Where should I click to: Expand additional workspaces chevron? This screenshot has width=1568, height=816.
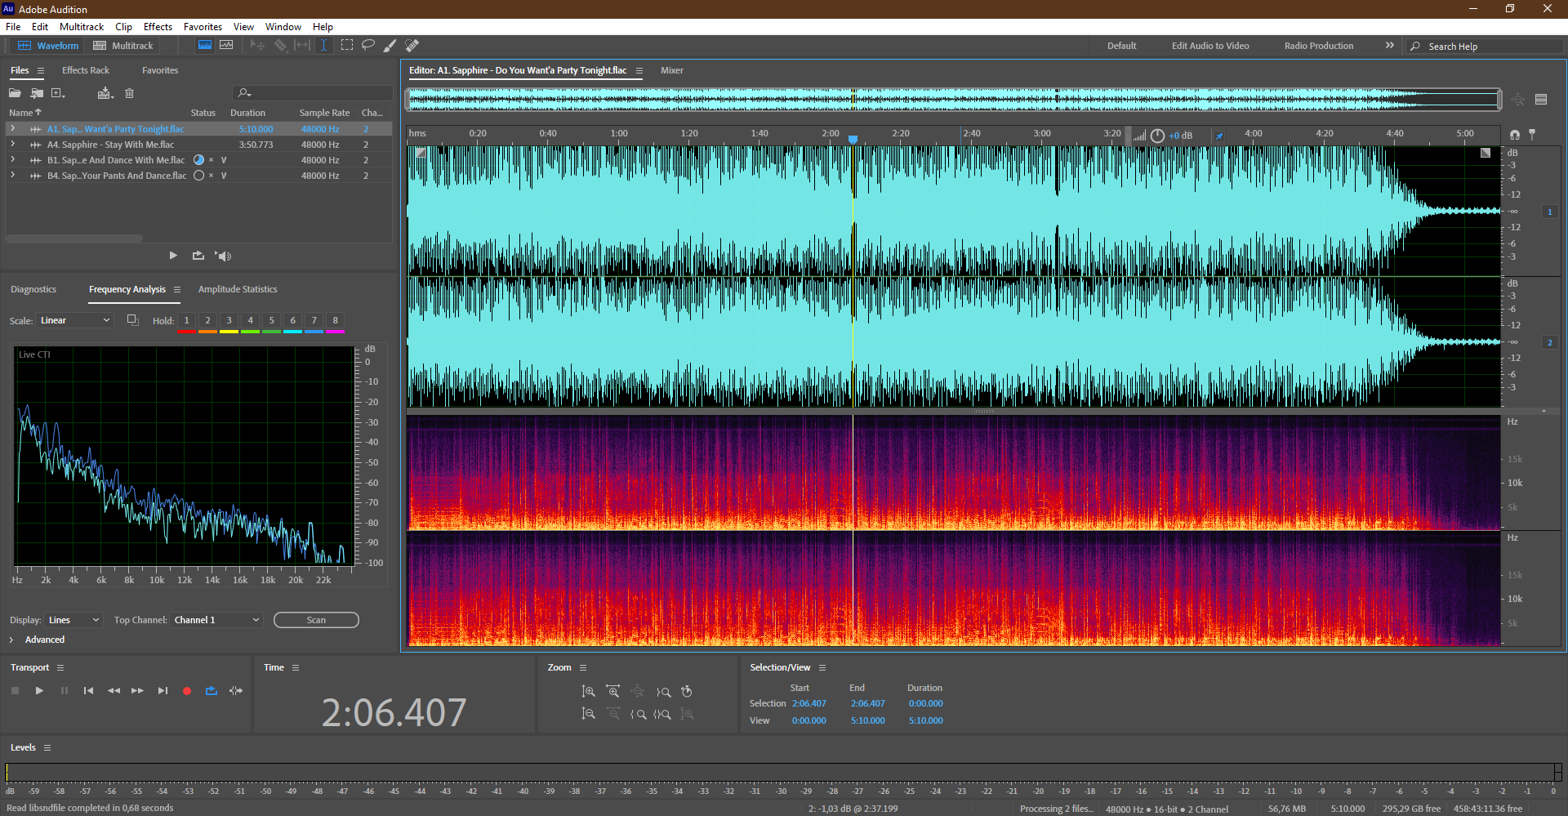(x=1389, y=46)
